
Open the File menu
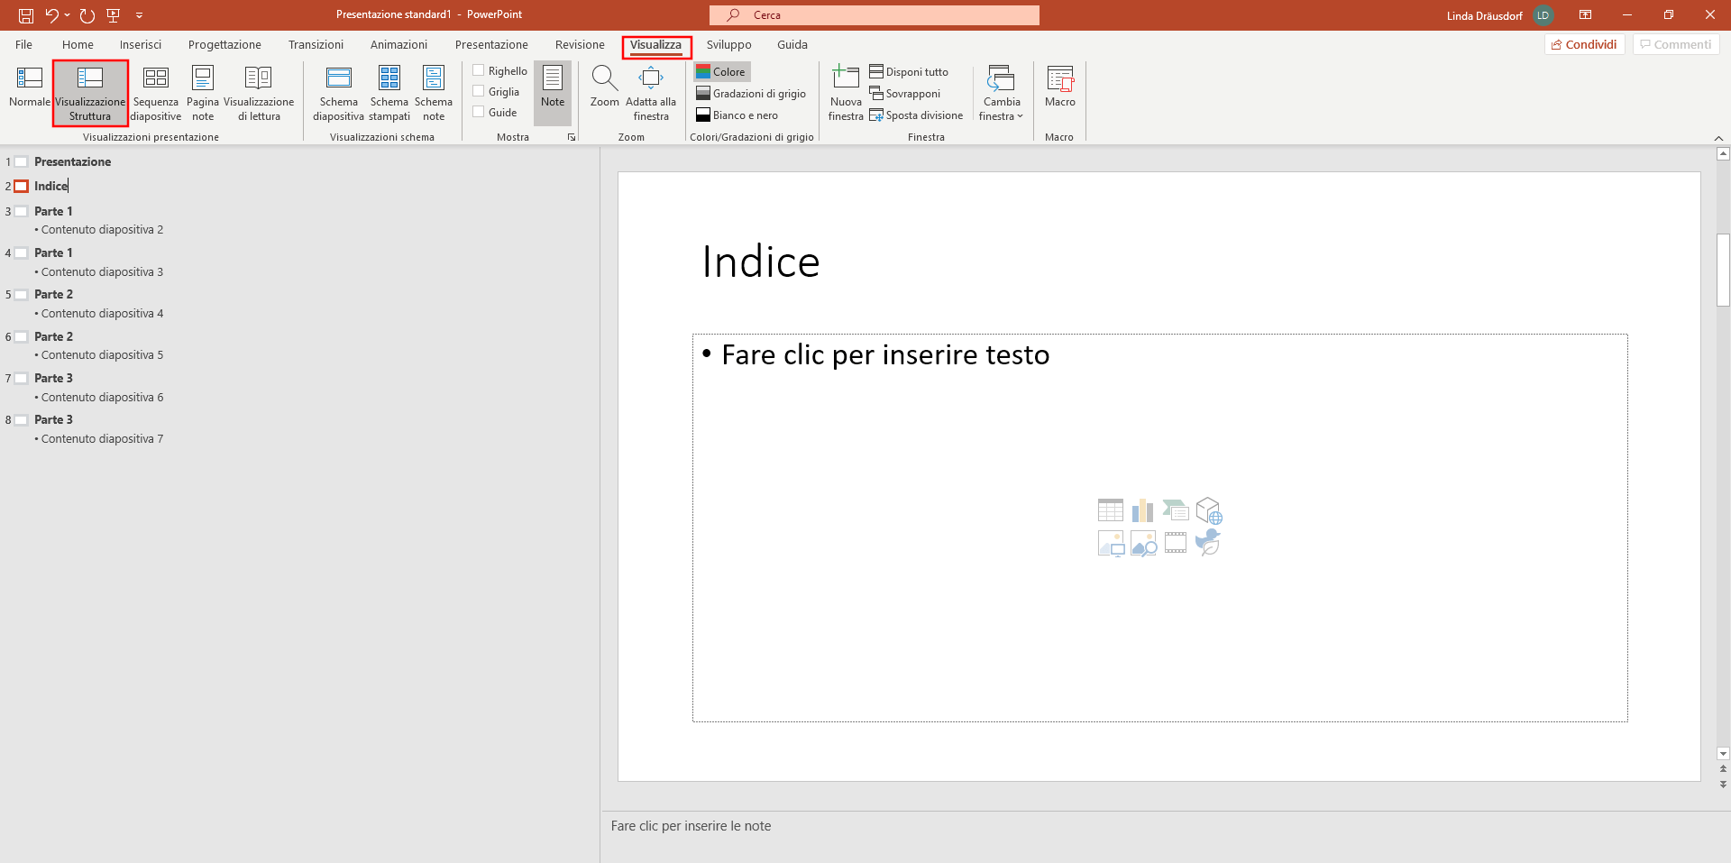click(x=24, y=44)
